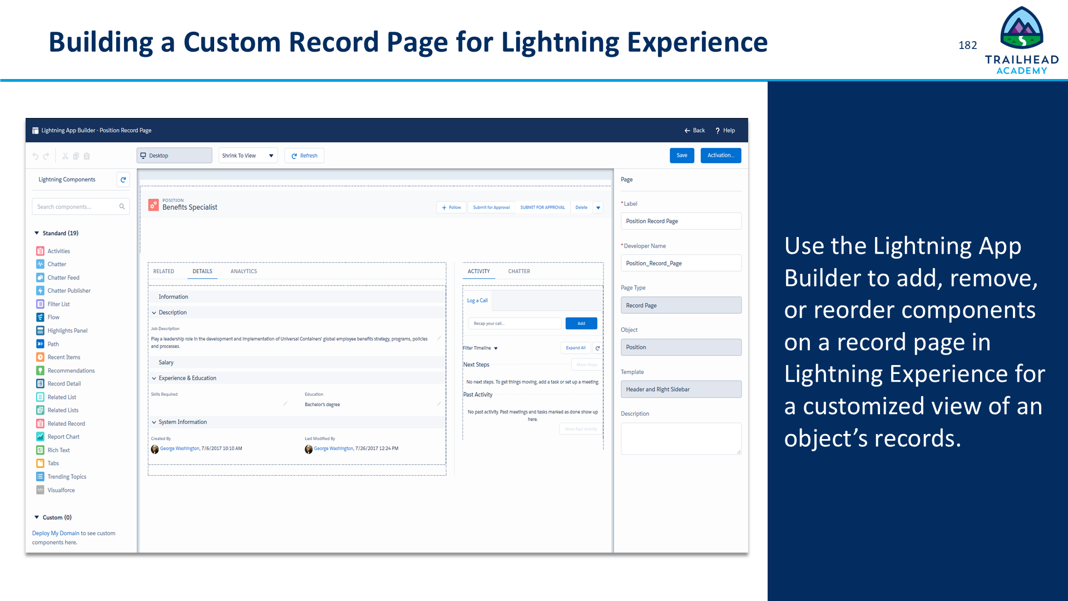Click the Activation button

pyautogui.click(x=721, y=155)
